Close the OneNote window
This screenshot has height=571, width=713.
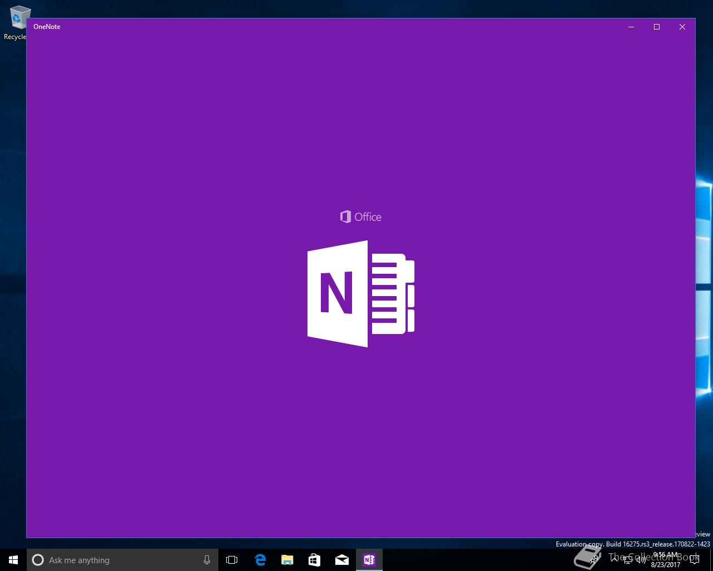point(682,27)
